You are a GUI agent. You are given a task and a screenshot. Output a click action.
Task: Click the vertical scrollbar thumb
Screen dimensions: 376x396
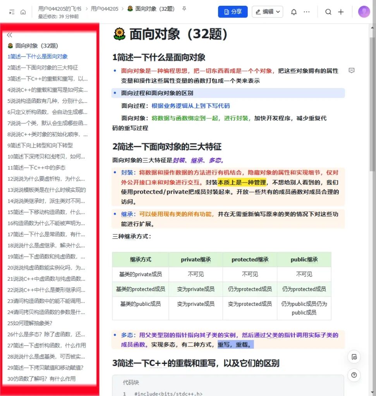click(372, 104)
